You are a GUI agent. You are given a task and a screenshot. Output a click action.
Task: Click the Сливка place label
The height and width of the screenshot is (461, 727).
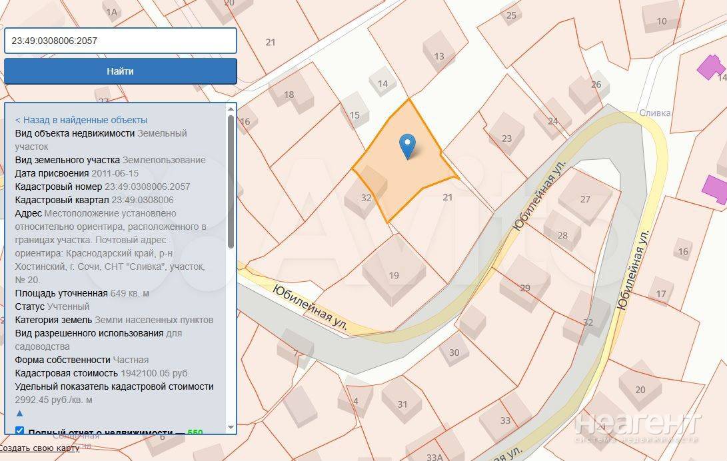point(654,113)
